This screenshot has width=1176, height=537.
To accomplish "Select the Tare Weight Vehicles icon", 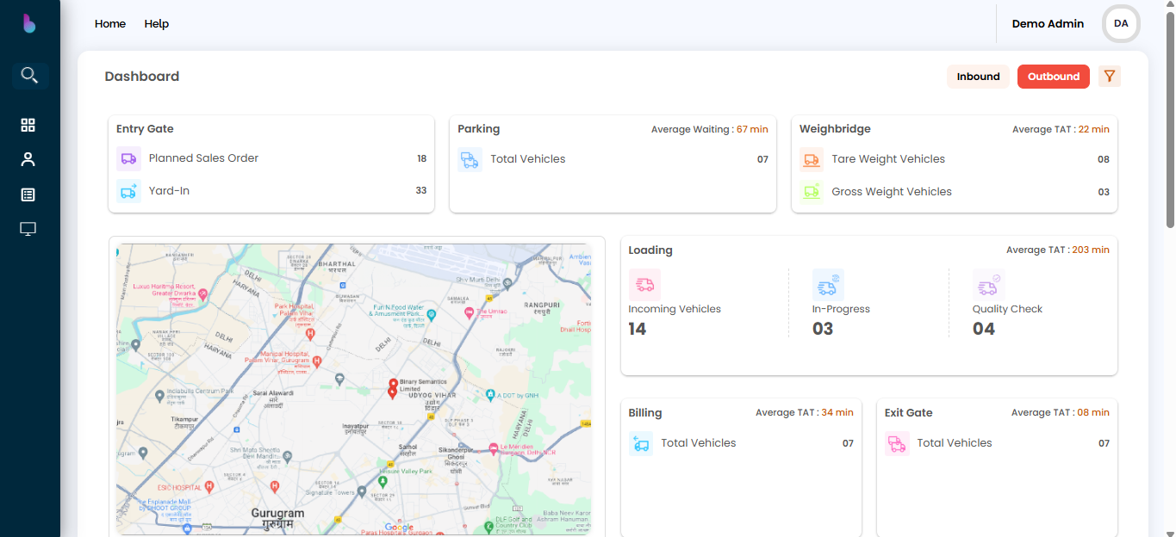I will pyautogui.click(x=811, y=159).
